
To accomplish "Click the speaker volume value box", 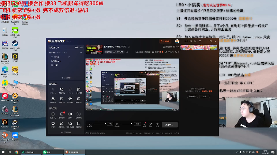I will pos(137,124).
